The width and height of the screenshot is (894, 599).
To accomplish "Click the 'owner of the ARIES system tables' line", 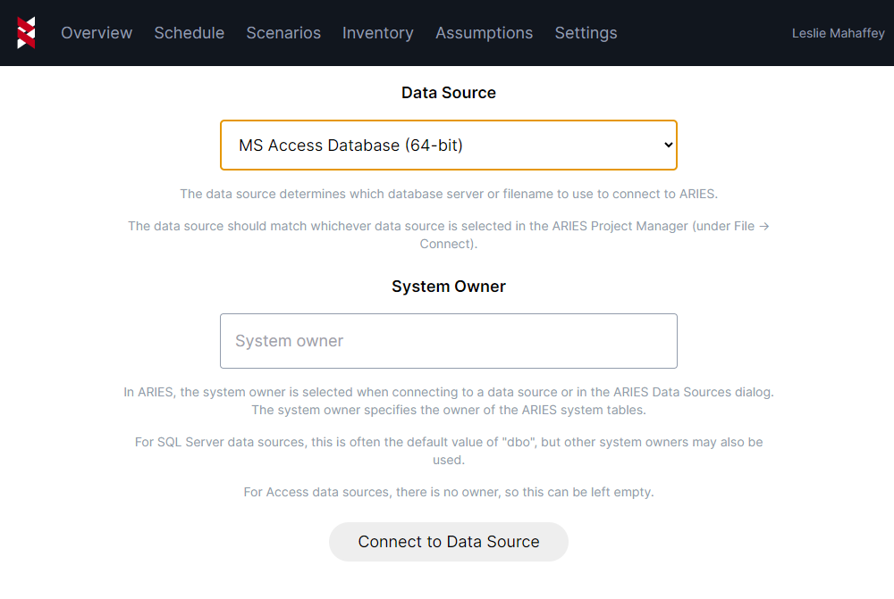I will (448, 410).
